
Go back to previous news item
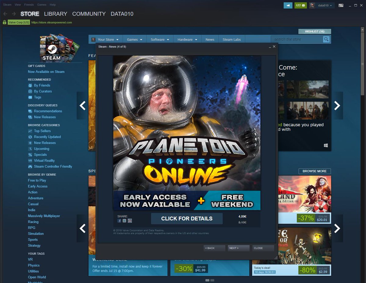(x=214, y=248)
